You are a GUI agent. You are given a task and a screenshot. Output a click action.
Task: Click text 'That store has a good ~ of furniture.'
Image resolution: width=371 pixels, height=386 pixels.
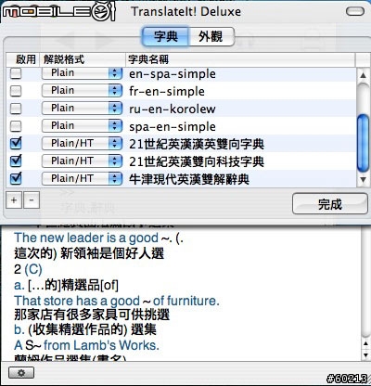coord(117,301)
